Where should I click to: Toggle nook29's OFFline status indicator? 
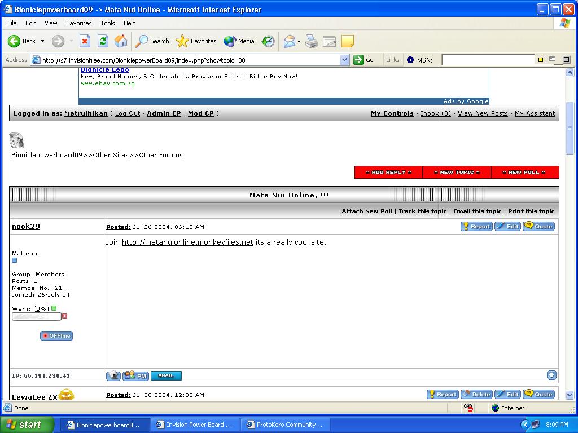coord(56,335)
